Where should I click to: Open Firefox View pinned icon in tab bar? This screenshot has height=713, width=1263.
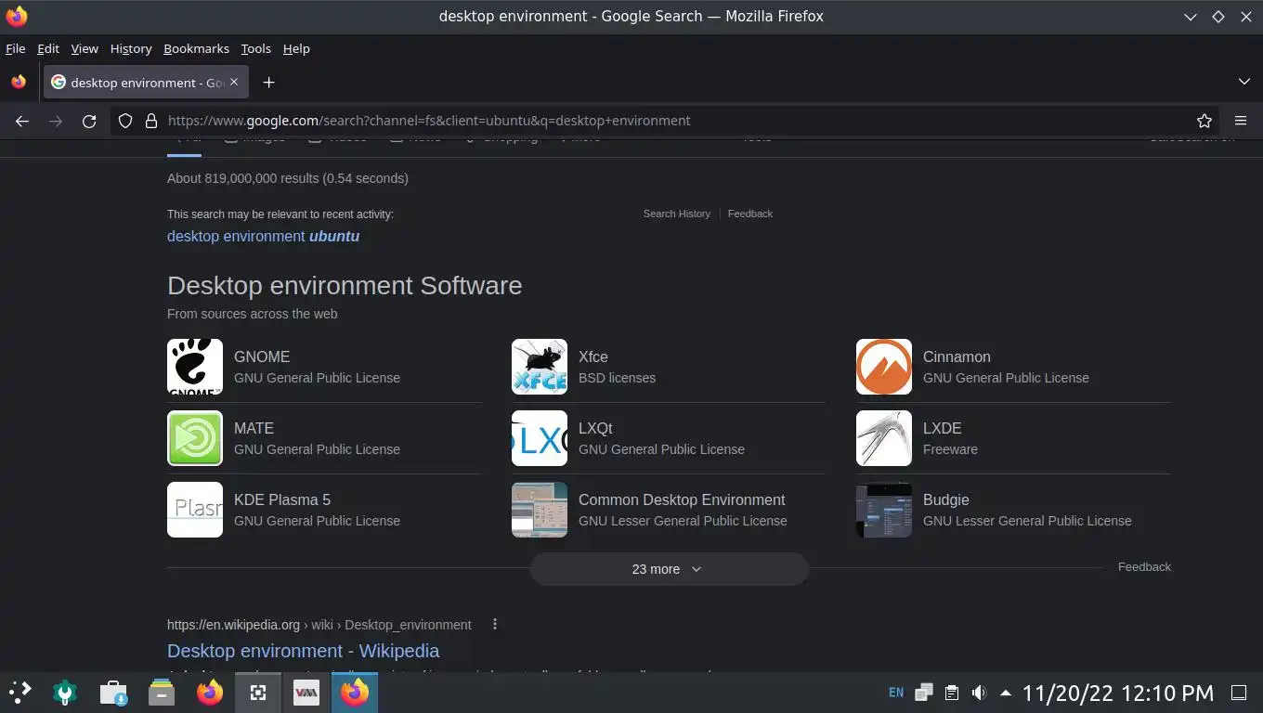(19, 82)
